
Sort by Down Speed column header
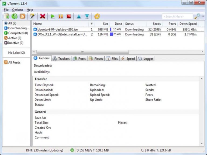click(x=188, y=24)
